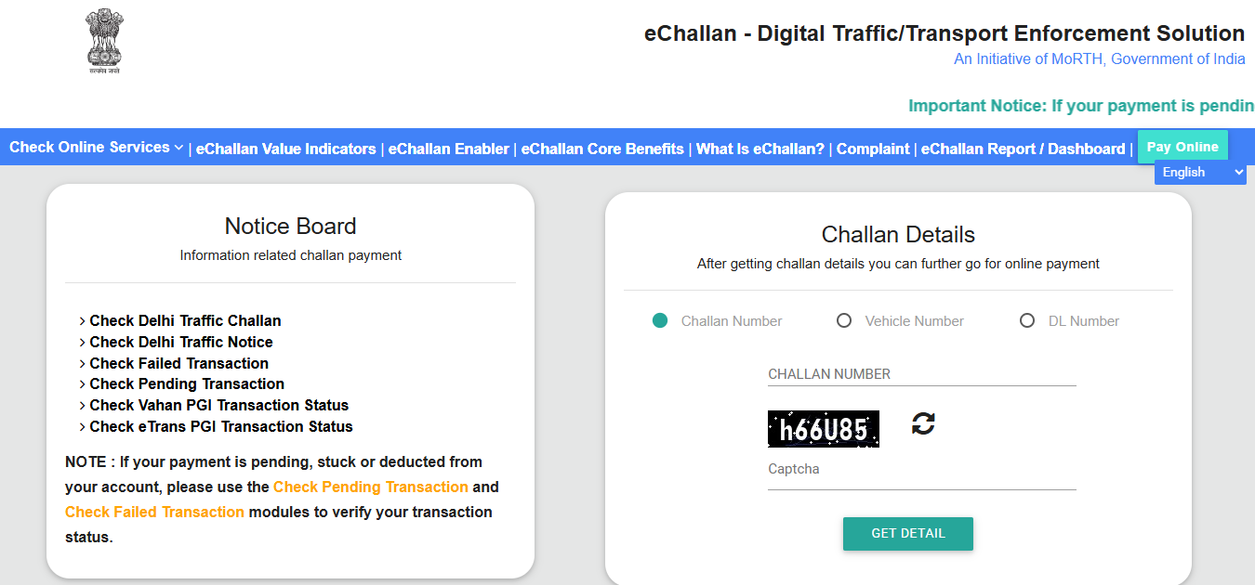Focus the Challan Number input field
1255x585 pixels.
[921, 374]
